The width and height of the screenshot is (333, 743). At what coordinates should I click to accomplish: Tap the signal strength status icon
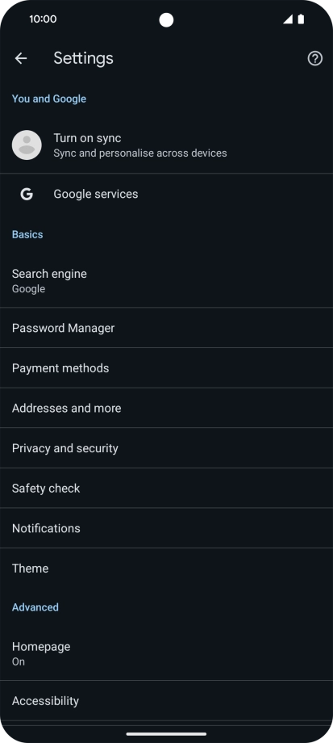288,19
